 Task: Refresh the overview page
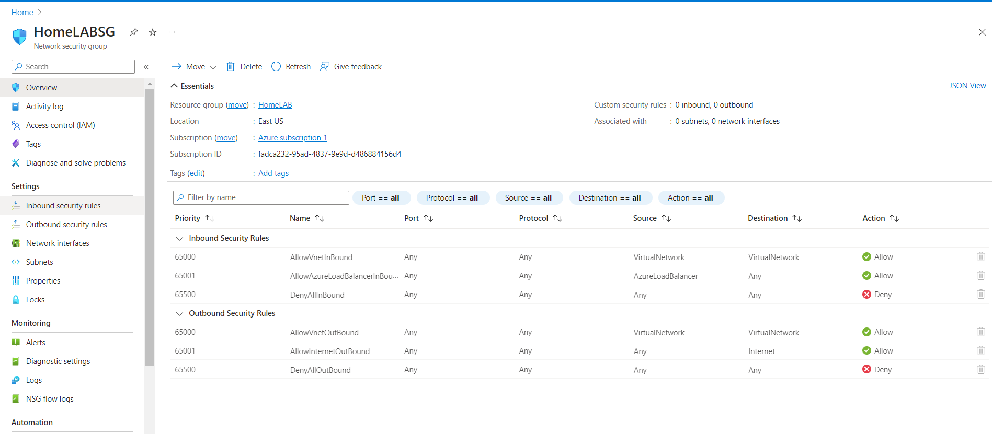coord(291,66)
